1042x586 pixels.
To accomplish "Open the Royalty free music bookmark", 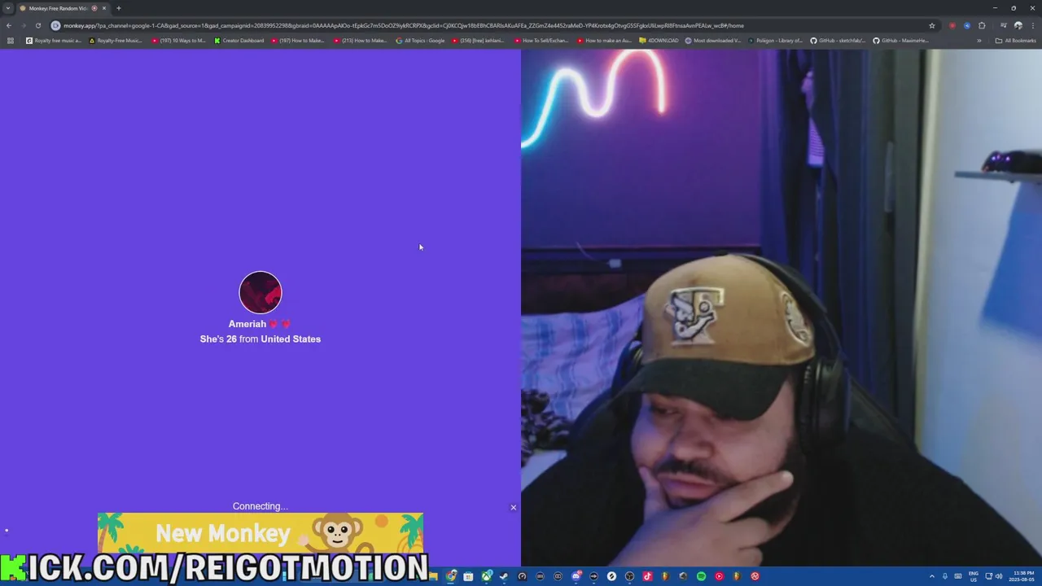I will (54, 41).
